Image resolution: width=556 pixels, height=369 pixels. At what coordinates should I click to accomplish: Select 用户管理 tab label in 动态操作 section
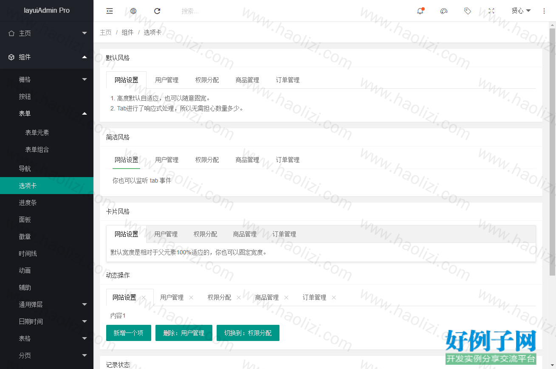(x=172, y=298)
